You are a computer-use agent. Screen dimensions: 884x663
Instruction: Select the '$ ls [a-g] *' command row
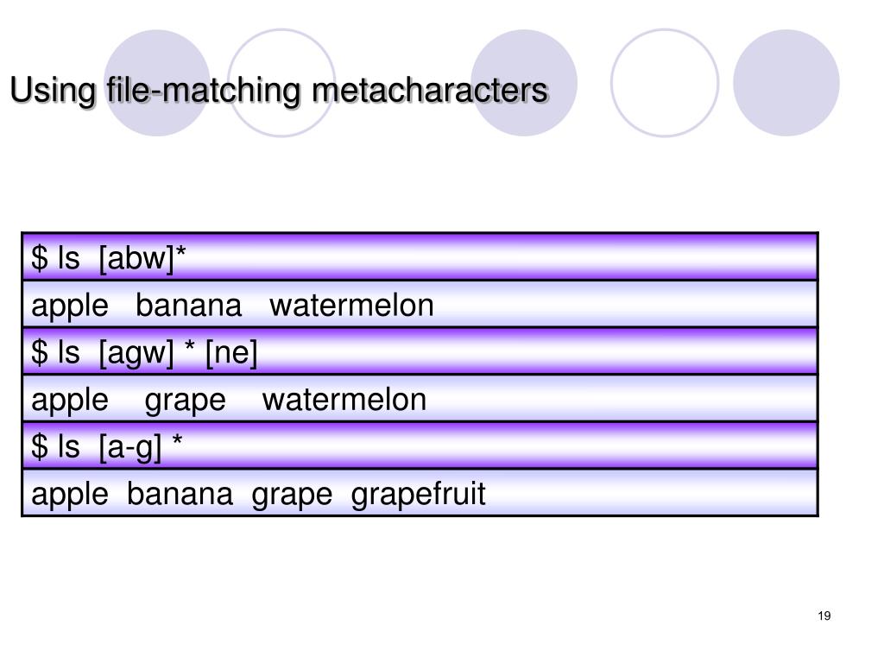click(x=420, y=445)
